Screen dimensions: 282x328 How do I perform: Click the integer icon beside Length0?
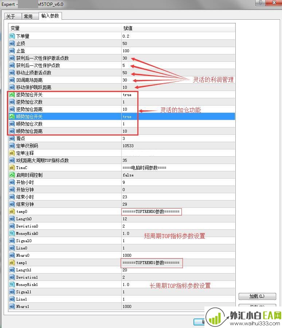[x=12, y=219]
